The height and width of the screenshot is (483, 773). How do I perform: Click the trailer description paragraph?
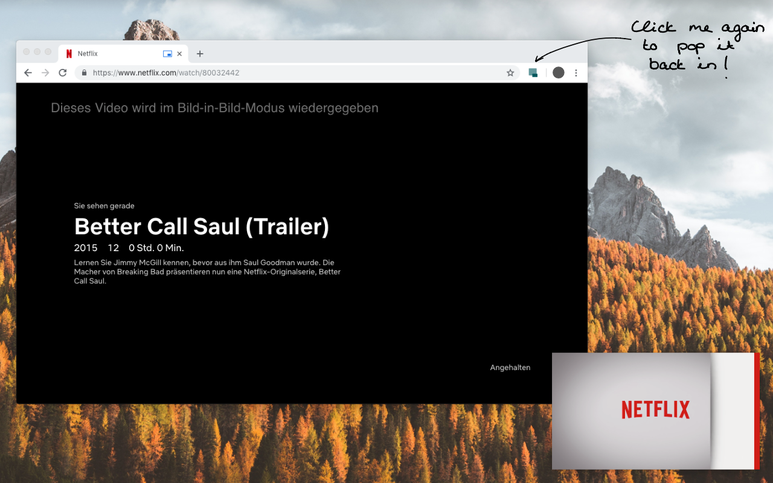[x=208, y=272]
